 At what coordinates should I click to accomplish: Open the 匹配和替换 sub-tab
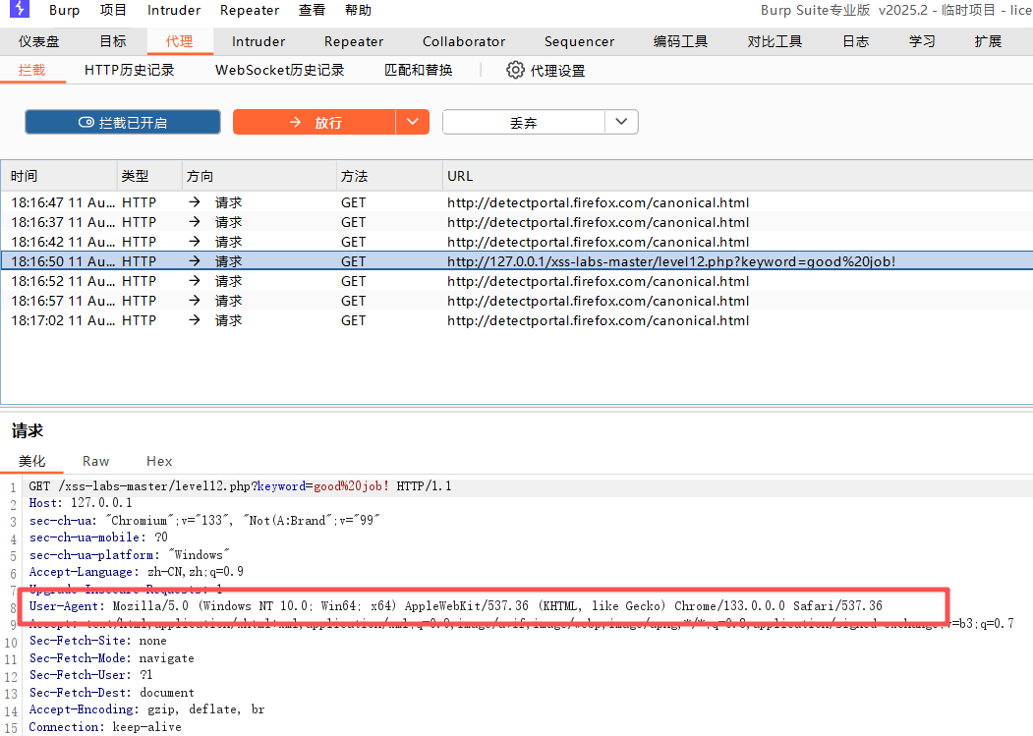(x=419, y=70)
